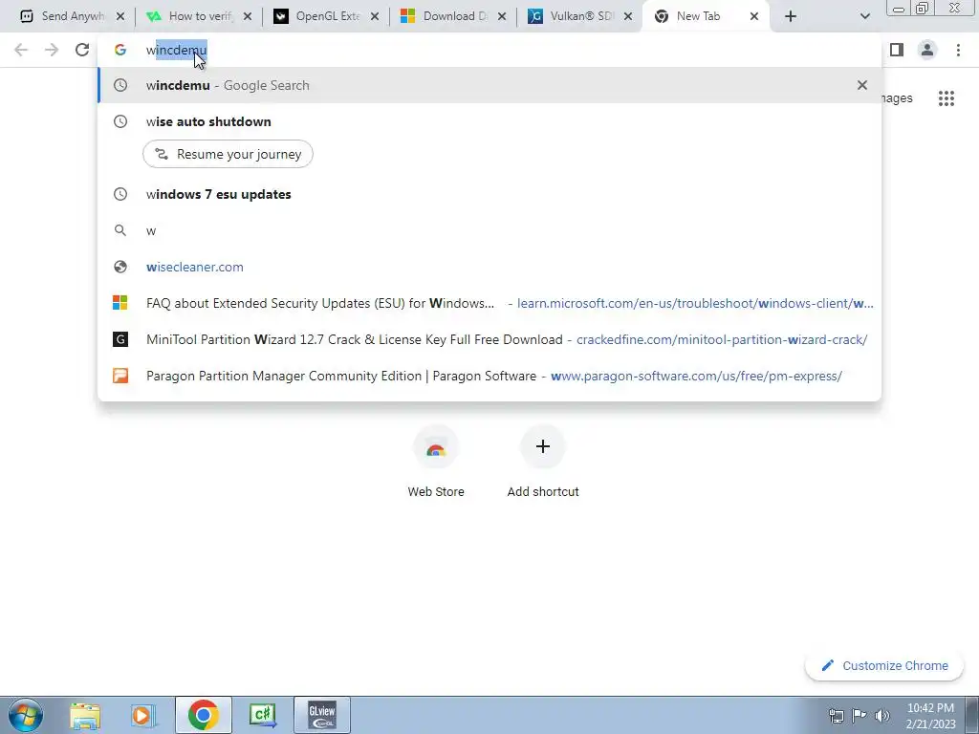Close the Download tab
This screenshot has height=734, width=979.
coord(502,16)
